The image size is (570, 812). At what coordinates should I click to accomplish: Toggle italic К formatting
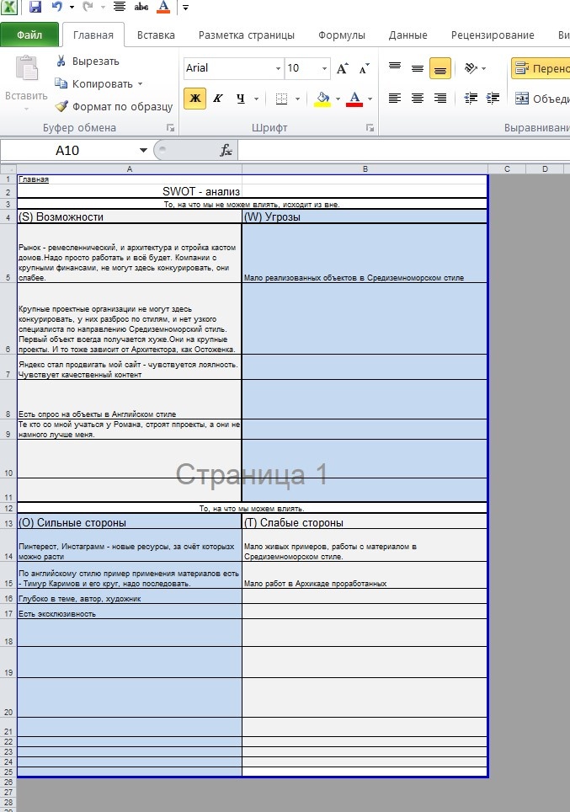click(x=218, y=99)
